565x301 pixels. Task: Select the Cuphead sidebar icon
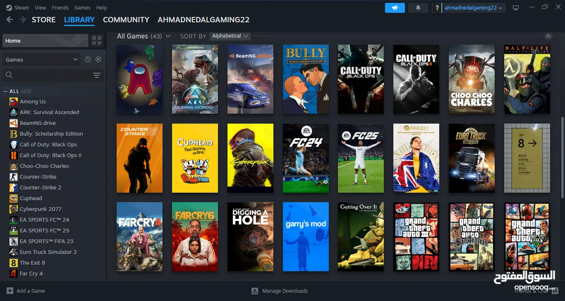[13, 198]
